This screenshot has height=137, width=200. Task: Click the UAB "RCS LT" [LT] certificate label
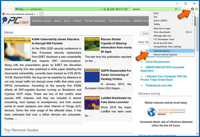[119, 9]
